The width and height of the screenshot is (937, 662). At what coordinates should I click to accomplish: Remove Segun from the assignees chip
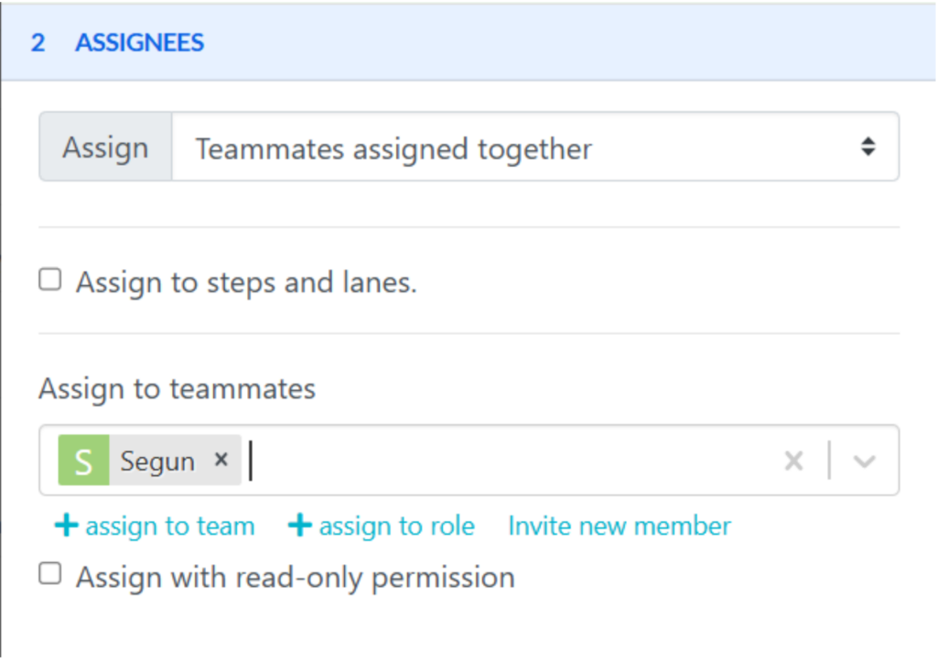point(221,460)
